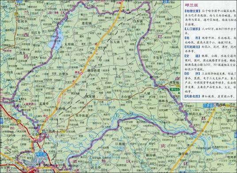Click the Kangjin interchange red circle marker
Image resolution: width=237 pixels, height=173 pixels.
pyautogui.click(x=81, y=73)
